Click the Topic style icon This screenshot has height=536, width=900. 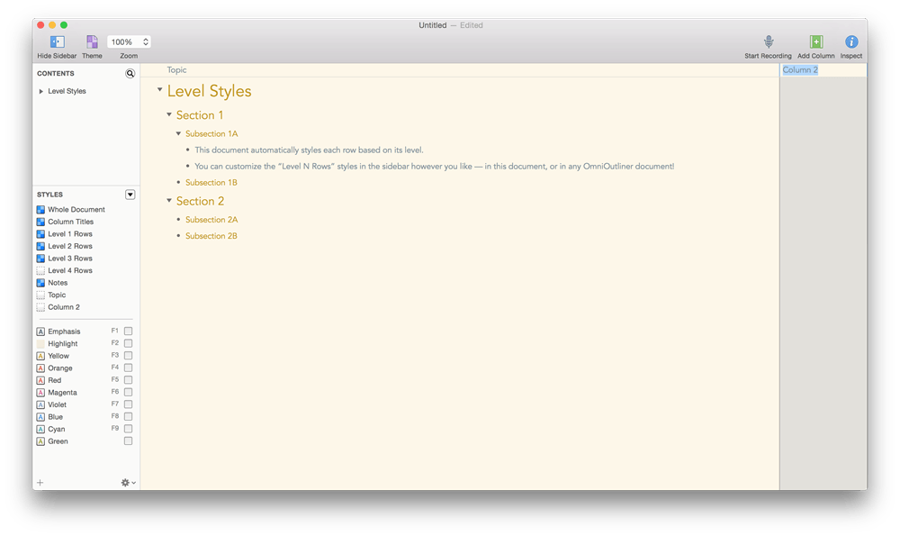point(40,295)
